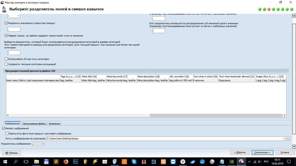Open Task View on taskbar
Image resolution: width=296 pixels, height=166 pixels.
pos(26,162)
